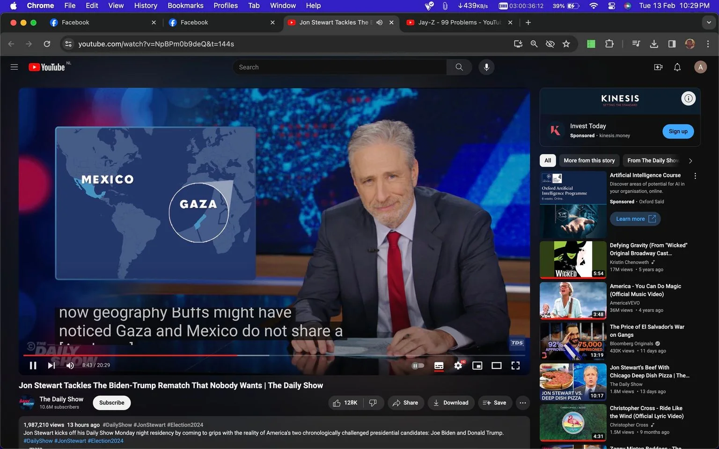Toggle the autoplay switch
The image size is (719, 449).
tap(418, 365)
